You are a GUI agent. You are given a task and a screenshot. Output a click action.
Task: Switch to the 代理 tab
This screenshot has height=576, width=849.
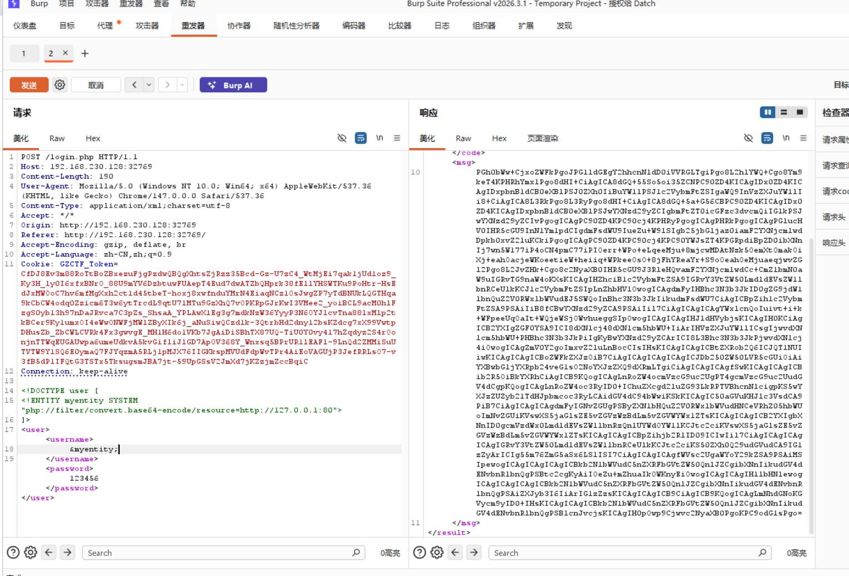point(105,26)
